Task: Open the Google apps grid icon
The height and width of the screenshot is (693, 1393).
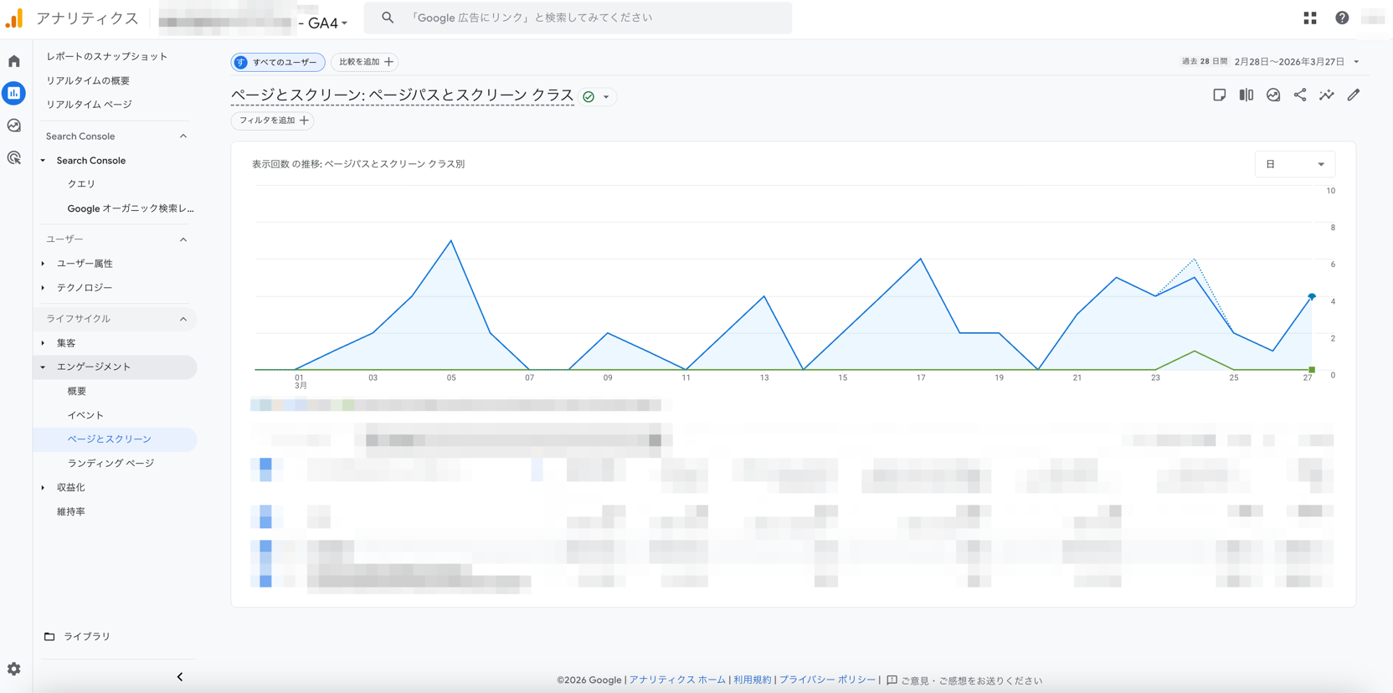Action: click(1309, 18)
